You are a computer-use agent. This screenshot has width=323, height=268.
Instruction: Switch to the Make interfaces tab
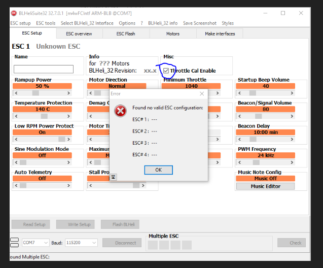(x=220, y=34)
